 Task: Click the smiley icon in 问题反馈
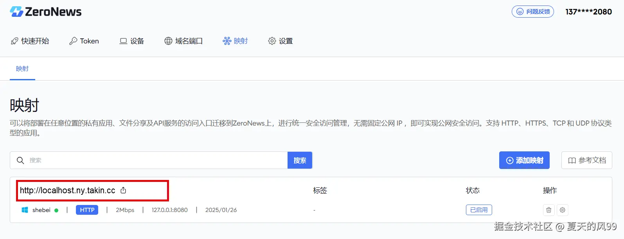(x=520, y=12)
